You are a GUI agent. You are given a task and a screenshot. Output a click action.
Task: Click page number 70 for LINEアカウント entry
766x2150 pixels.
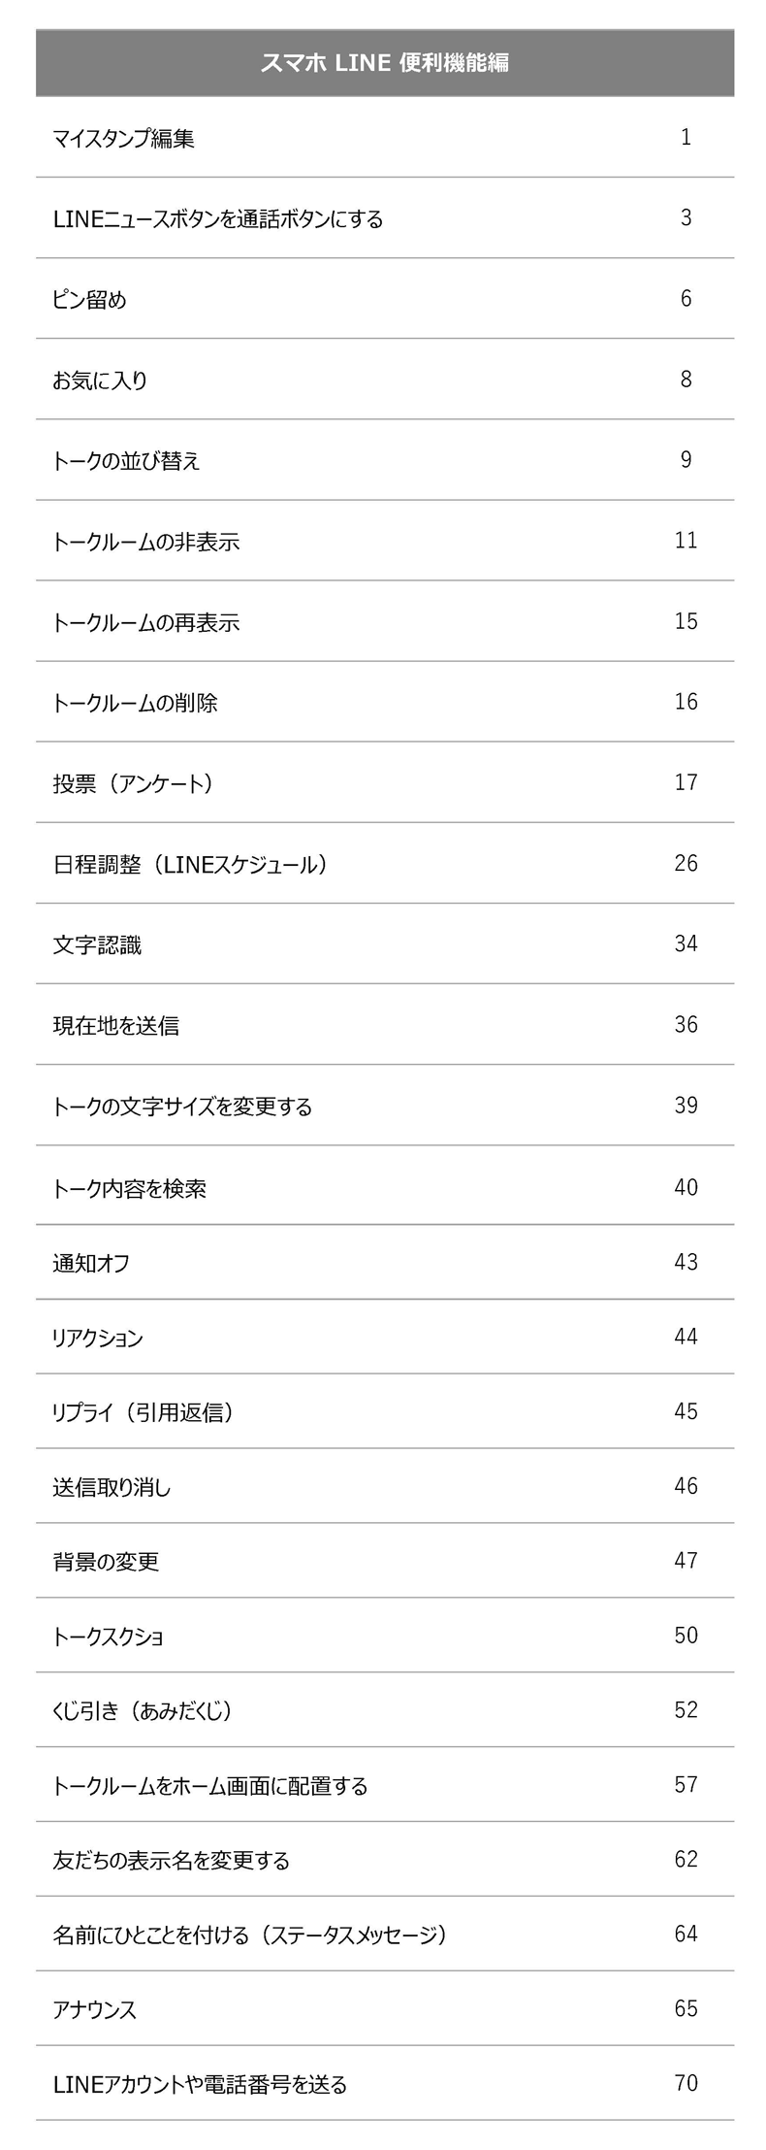point(686,2083)
